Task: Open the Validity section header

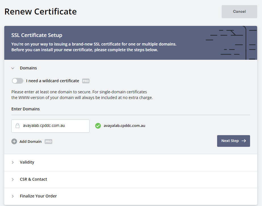Action: (x=131, y=162)
